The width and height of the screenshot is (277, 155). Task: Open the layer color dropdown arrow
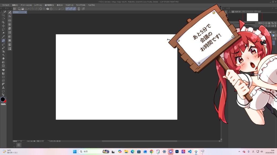click(276, 35)
